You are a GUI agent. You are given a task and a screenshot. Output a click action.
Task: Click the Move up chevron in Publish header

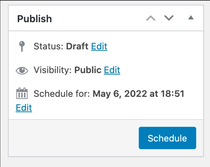point(151,18)
